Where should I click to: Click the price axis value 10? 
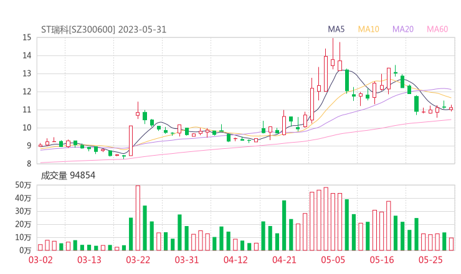(x=27, y=128)
